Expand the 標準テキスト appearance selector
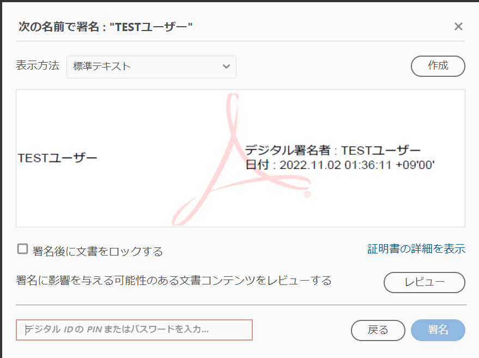Viewport: 479px width, 358px height. coord(150,66)
